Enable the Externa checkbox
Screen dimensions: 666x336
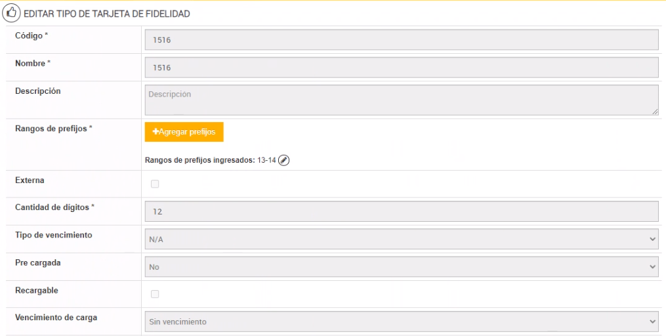(155, 184)
